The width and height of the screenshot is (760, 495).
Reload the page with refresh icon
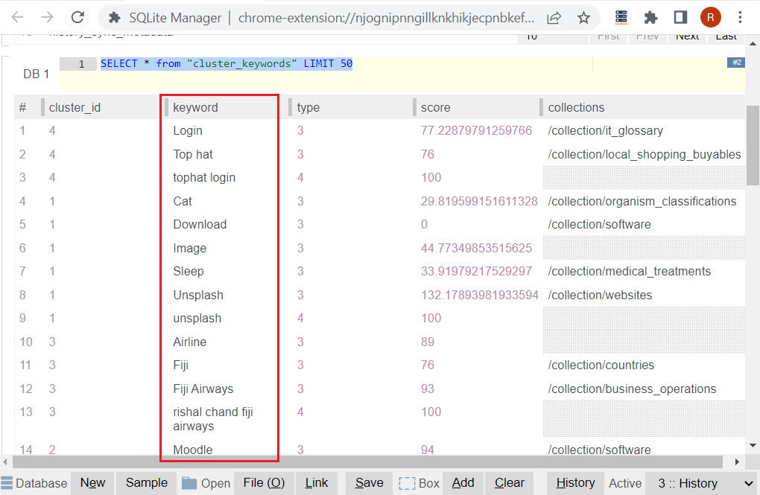click(77, 18)
